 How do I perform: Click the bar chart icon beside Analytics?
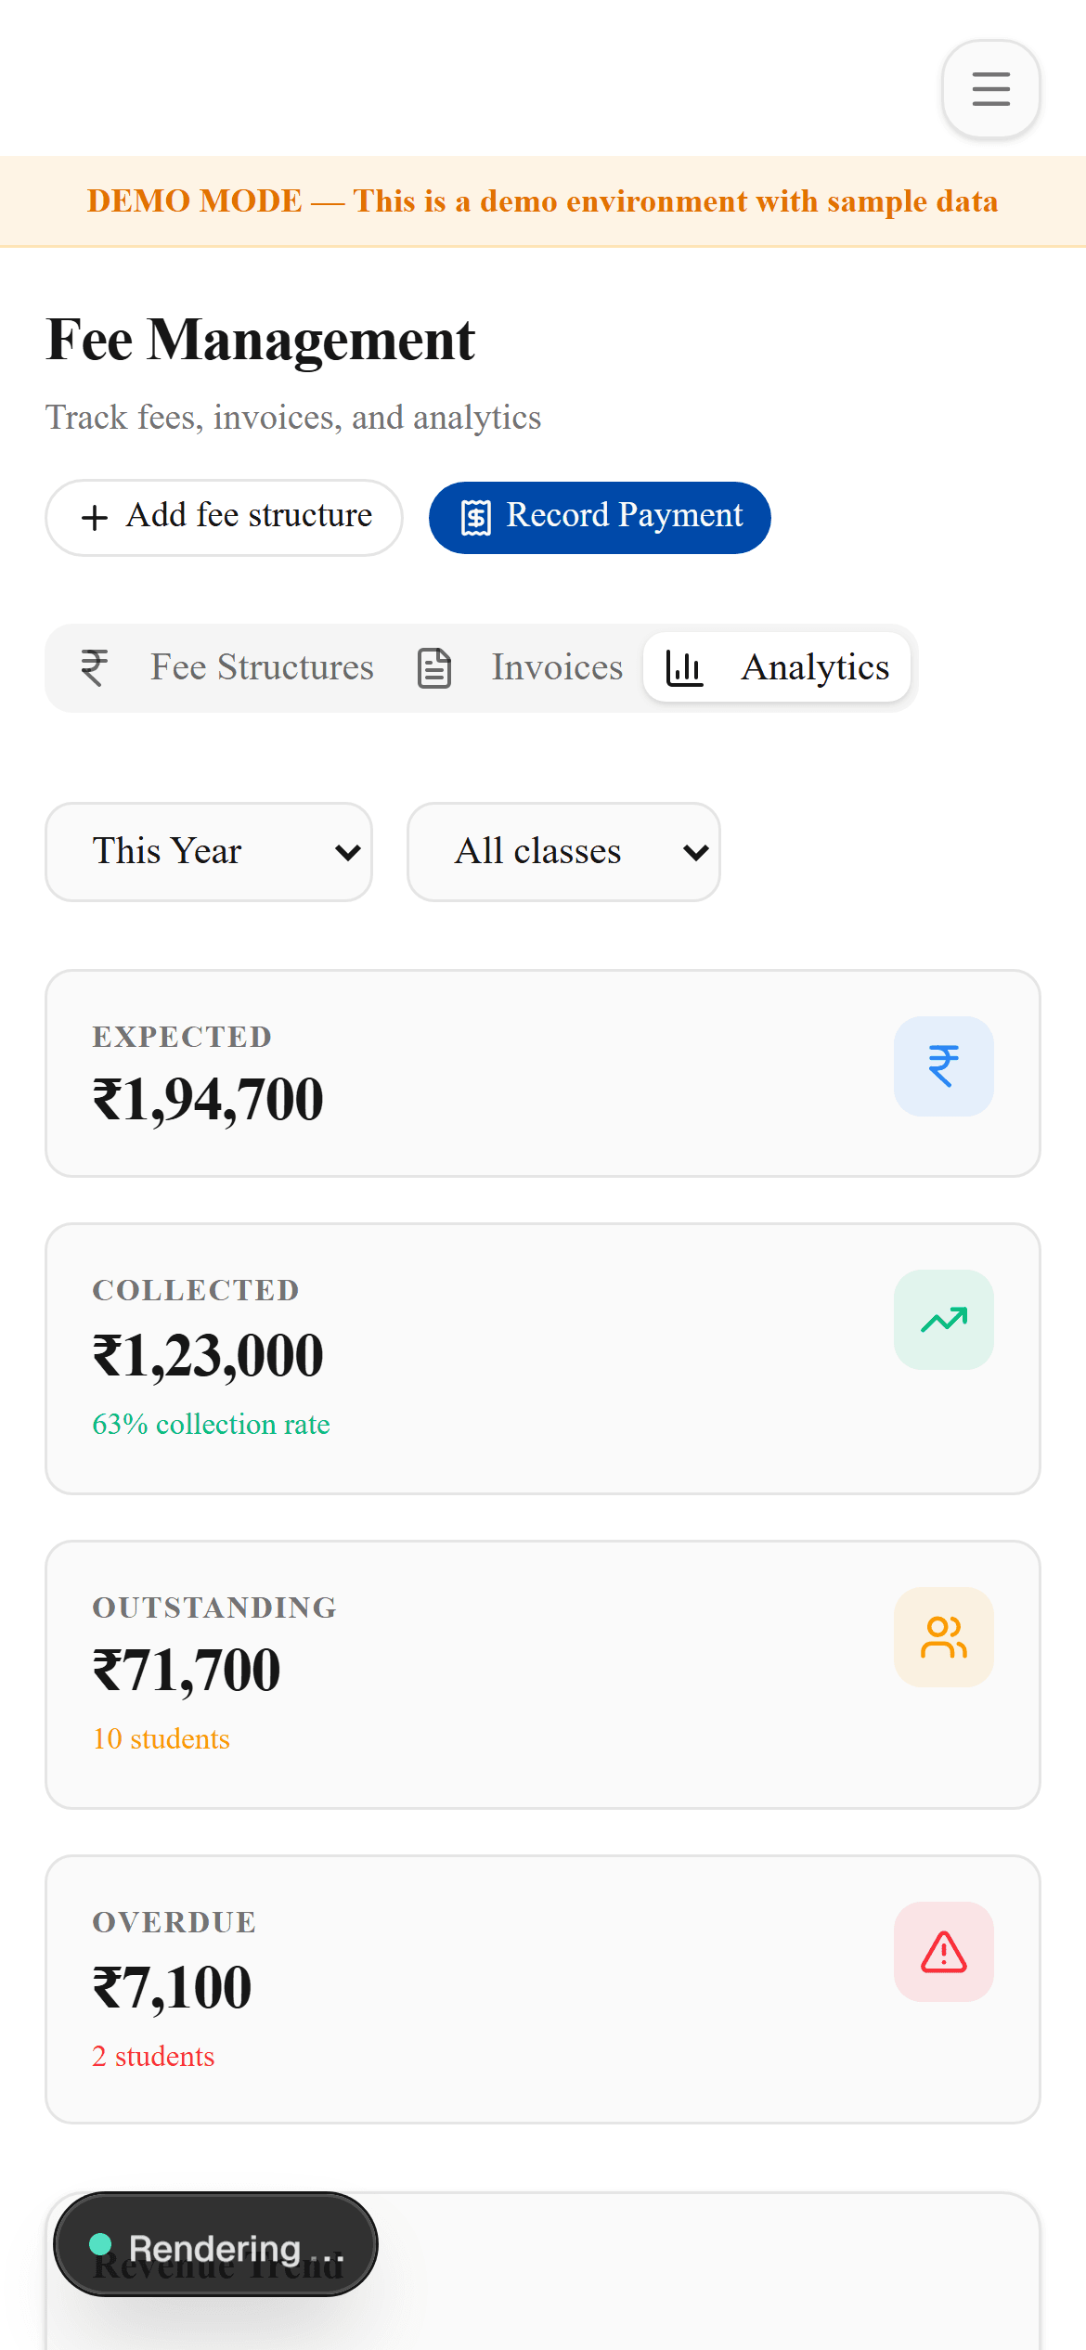point(683,667)
